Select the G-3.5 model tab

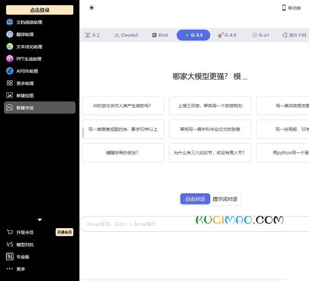click(x=193, y=35)
